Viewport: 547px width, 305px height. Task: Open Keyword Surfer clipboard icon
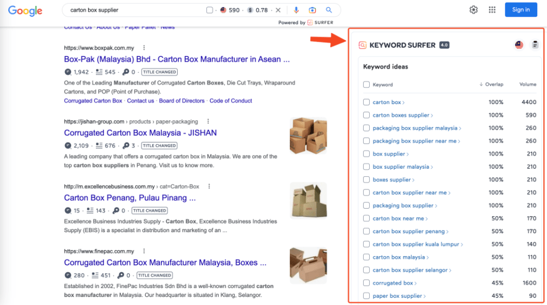pos(535,45)
